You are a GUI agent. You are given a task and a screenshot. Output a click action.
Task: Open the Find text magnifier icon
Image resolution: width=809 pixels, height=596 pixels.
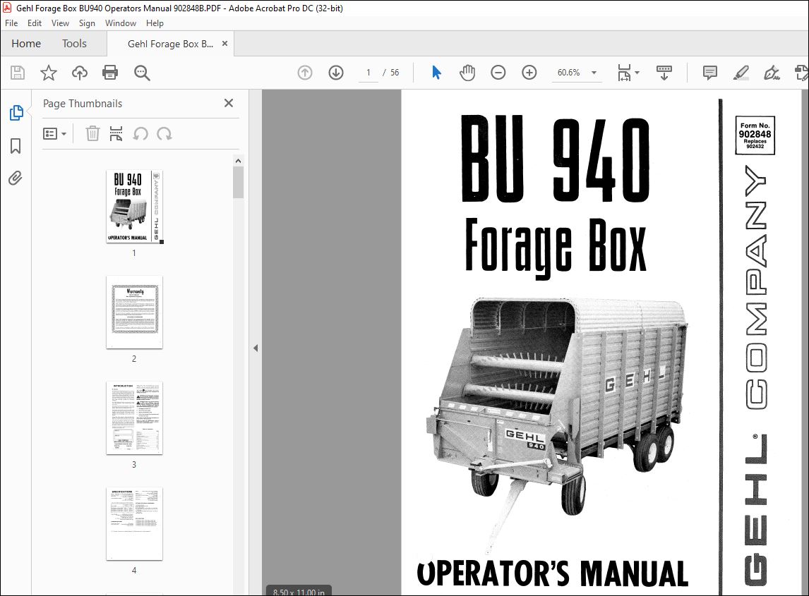tap(142, 73)
